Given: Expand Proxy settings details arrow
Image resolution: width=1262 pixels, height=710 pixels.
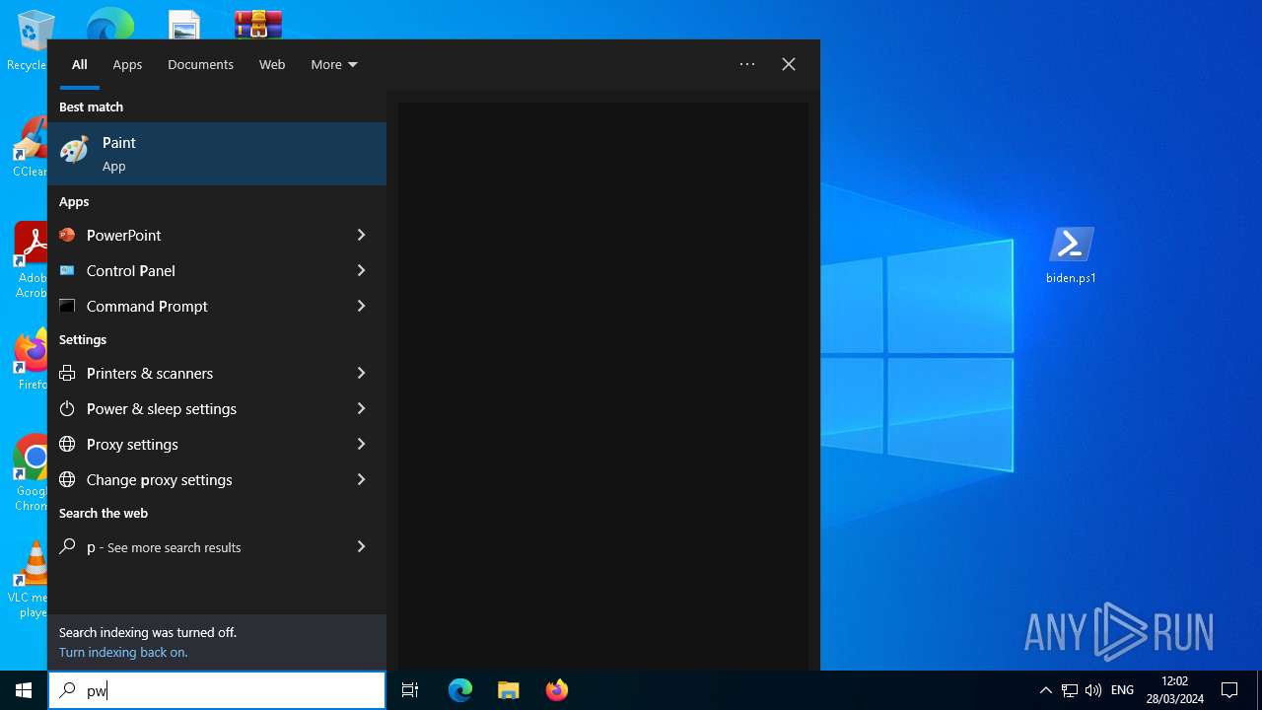Looking at the screenshot, I should [361, 444].
